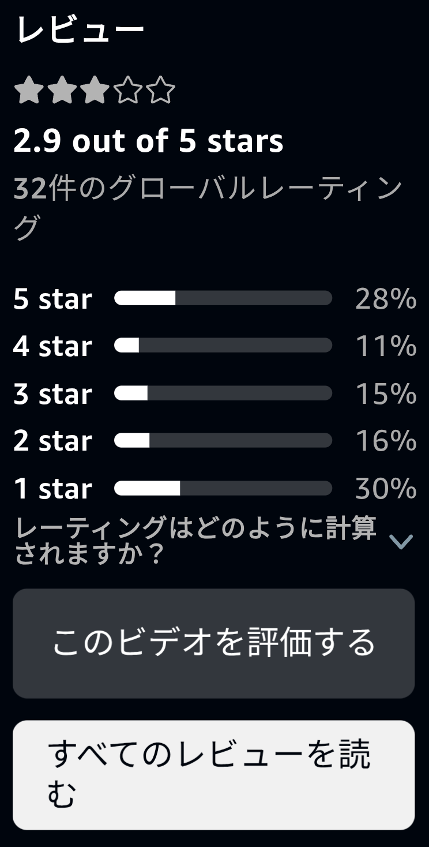429x847 pixels.
Task: Select the 4 star rating bar
Action: click(223, 346)
